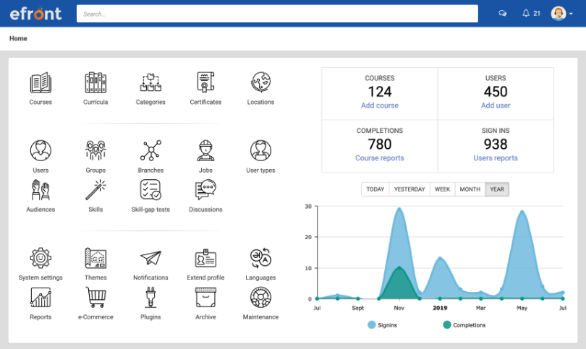
Task: Open the Notifications paper plane icon
Action: point(150,258)
